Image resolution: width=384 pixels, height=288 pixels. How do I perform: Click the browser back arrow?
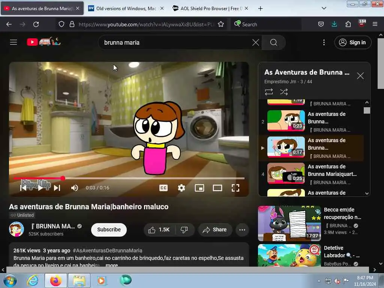pyautogui.click(x=9, y=24)
